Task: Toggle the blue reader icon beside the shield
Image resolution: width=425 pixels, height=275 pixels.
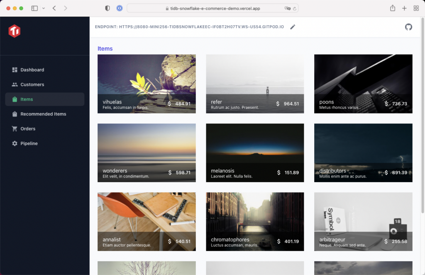Action: 120,8
